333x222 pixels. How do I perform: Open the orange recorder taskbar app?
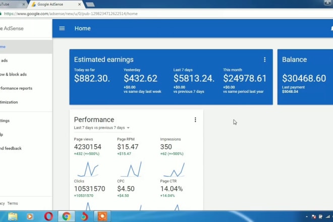point(102,216)
